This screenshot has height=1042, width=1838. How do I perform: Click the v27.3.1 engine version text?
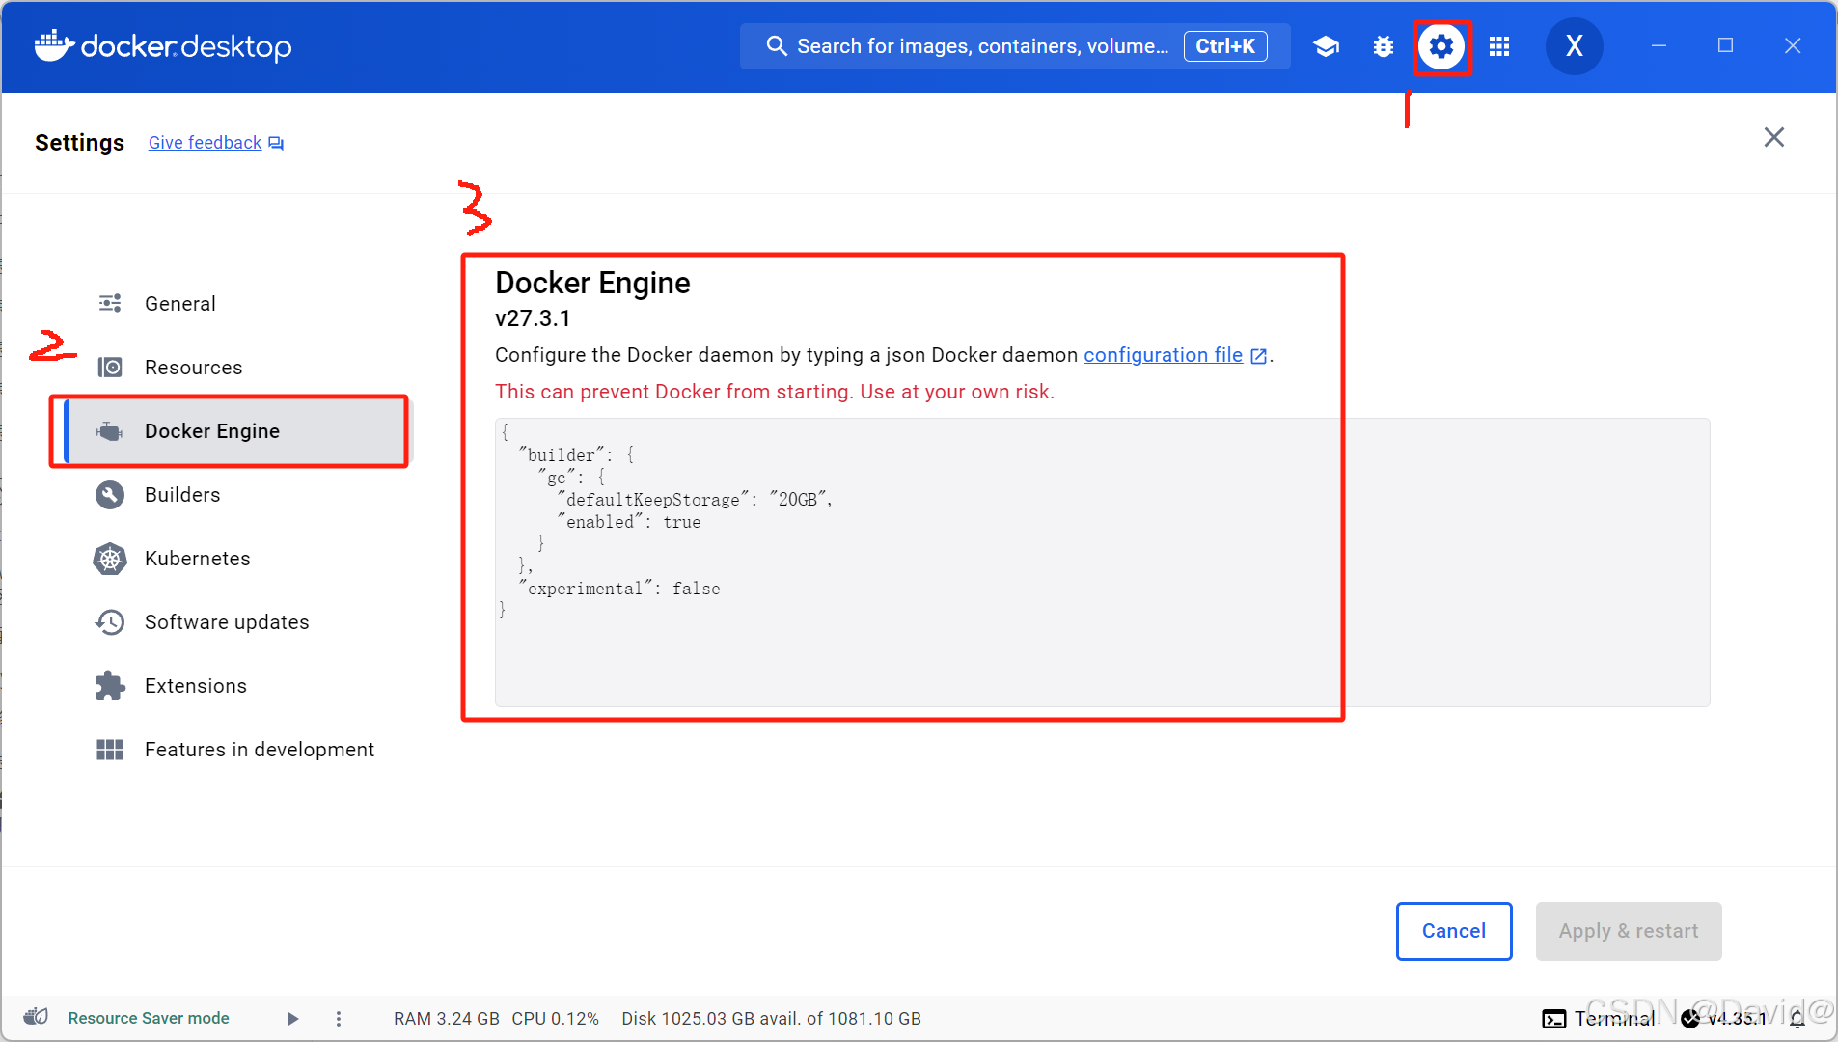(533, 318)
